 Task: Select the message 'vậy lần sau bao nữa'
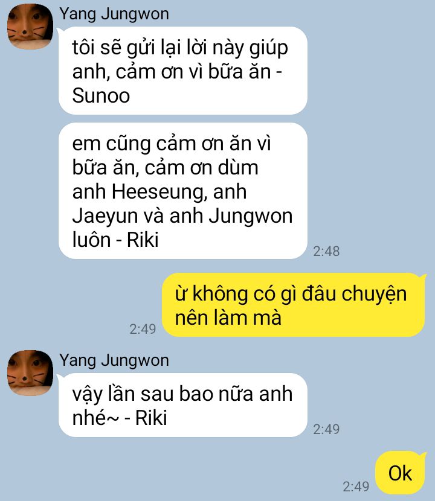[183, 405]
